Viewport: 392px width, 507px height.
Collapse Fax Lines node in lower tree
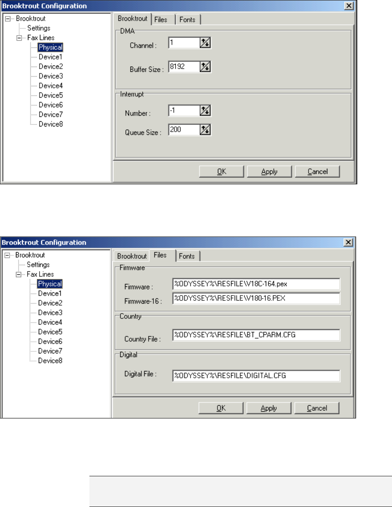point(19,274)
